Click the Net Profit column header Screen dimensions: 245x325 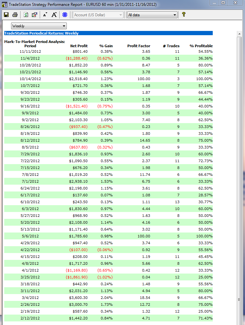pos(79,46)
